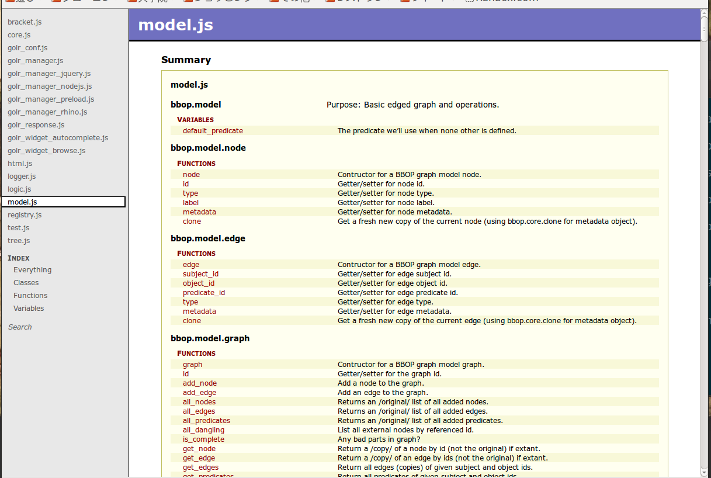This screenshot has width=711, height=478.
Task: Open clone function for the current node
Action: (192, 221)
